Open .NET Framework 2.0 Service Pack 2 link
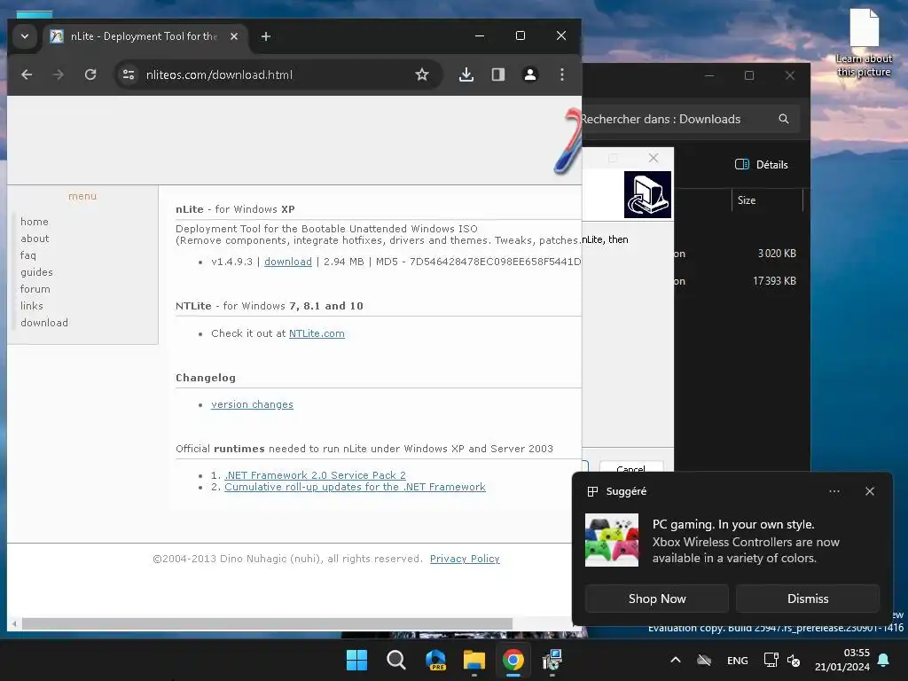This screenshot has width=908, height=681. [x=315, y=475]
